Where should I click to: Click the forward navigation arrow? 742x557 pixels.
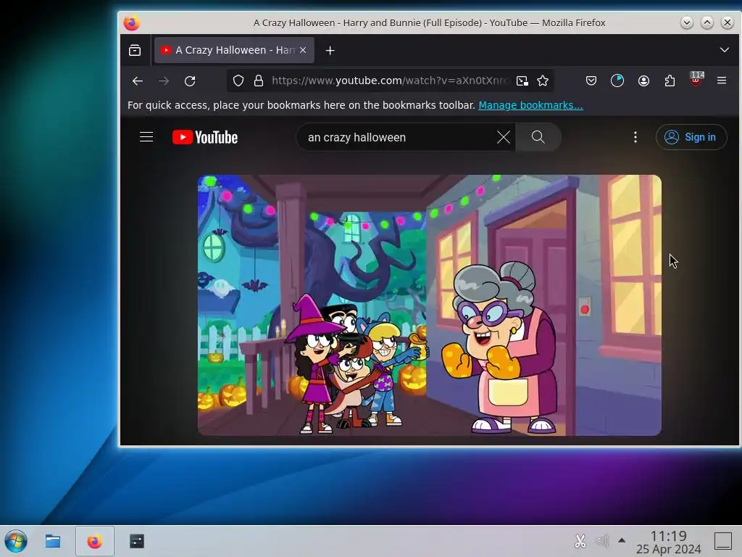pos(164,81)
